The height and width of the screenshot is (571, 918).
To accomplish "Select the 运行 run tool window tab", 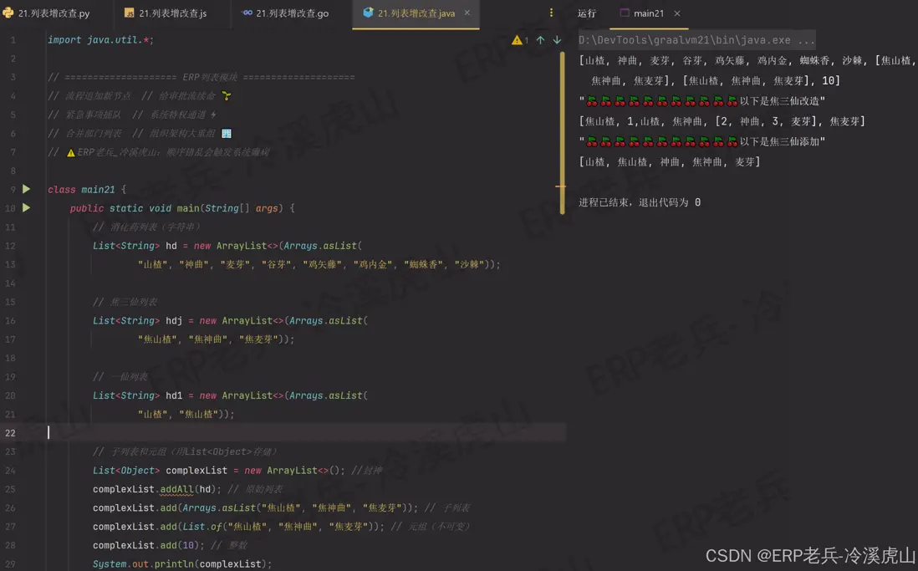I will 586,13.
